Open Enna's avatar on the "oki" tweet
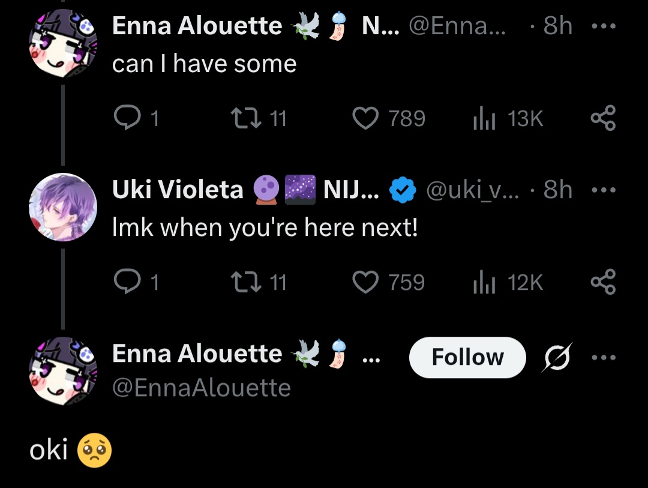Screen dimensions: 648x488 point(63,370)
